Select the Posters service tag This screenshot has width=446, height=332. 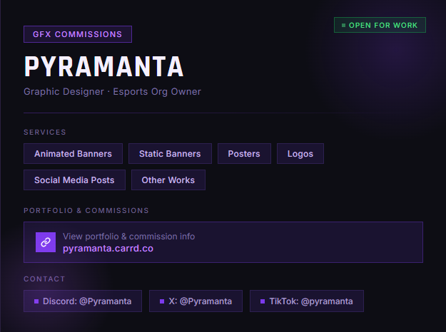[244, 154]
